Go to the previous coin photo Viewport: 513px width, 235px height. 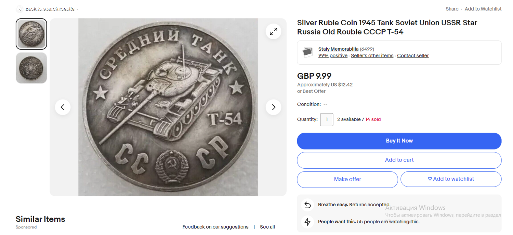click(x=63, y=107)
